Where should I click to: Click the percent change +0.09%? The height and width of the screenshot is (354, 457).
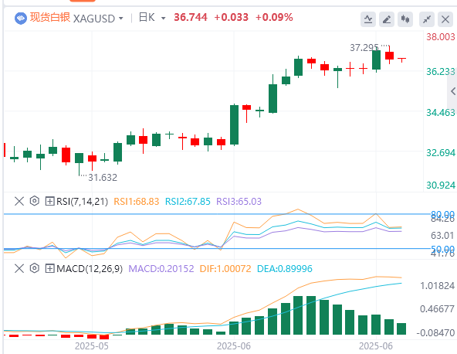click(x=274, y=17)
